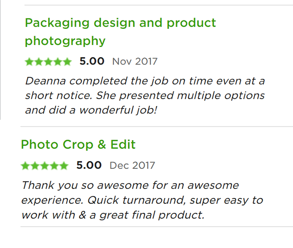Click third star of the Photo Crop rating

(45, 166)
